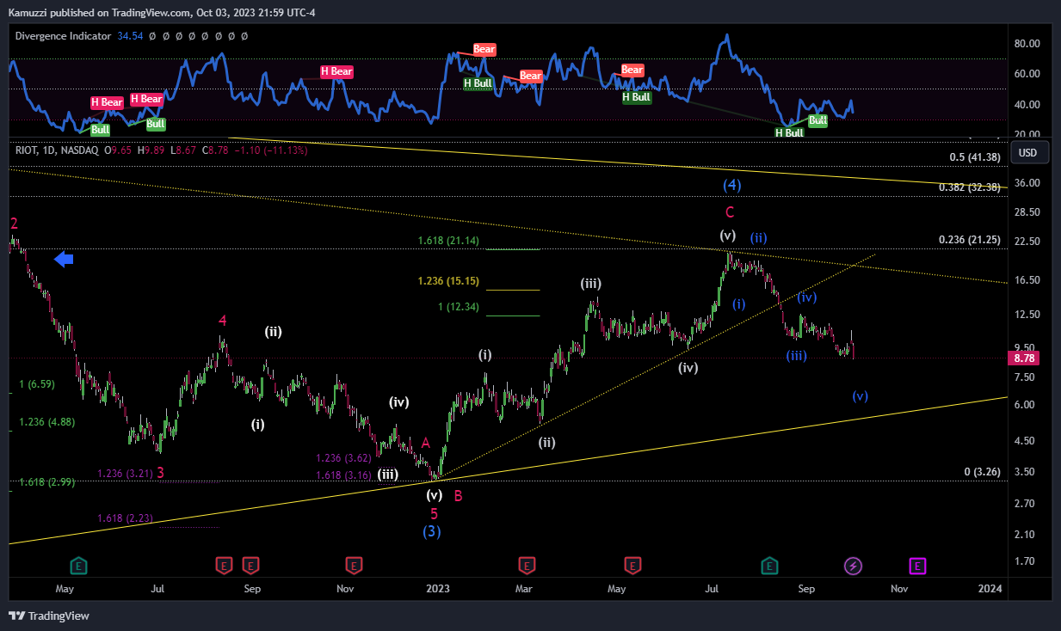Viewport: 1061px width, 631px height.
Task: Click the 2024 label on the time axis
Action: [x=990, y=589]
